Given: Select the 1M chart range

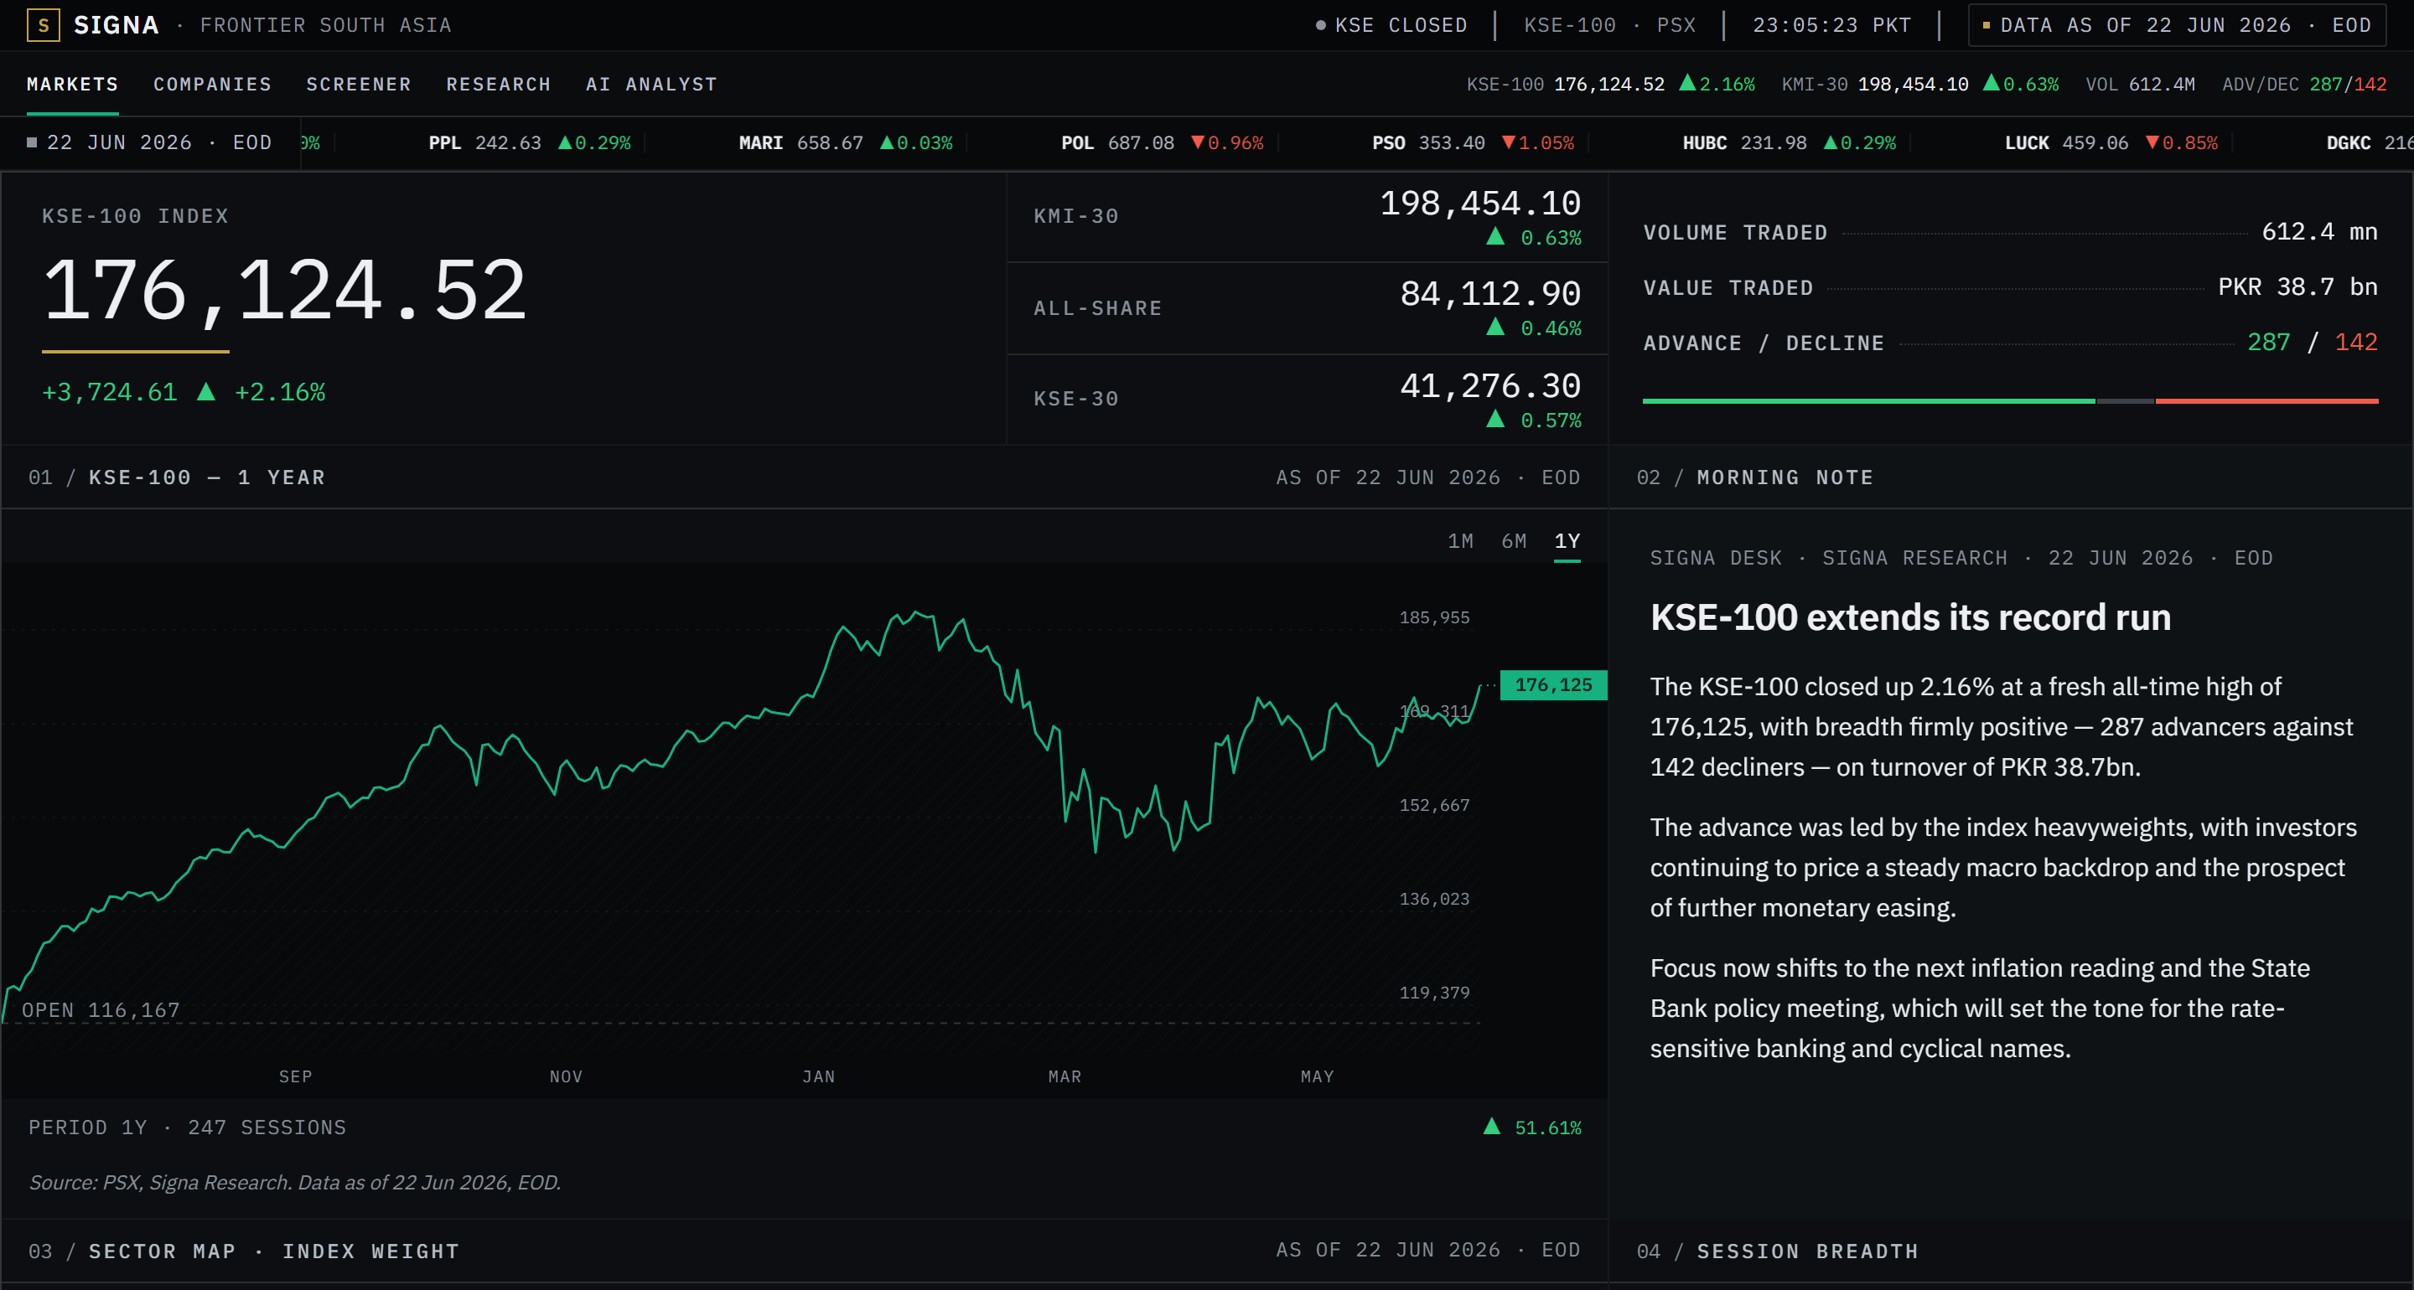Looking at the screenshot, I should 1460,541.
